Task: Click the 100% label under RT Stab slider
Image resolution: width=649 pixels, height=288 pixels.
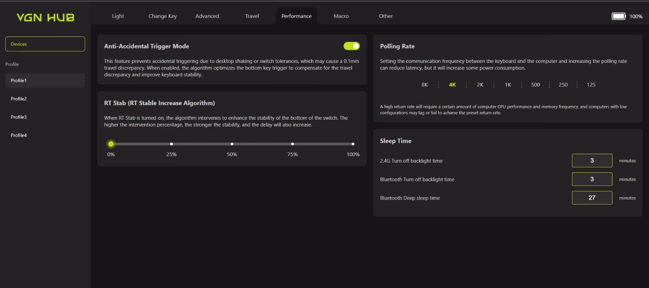Action: [353, 155]
